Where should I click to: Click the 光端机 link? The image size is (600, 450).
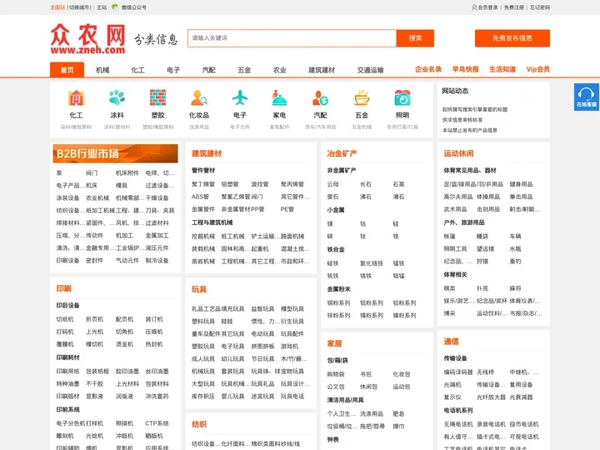tap(452, 384)
